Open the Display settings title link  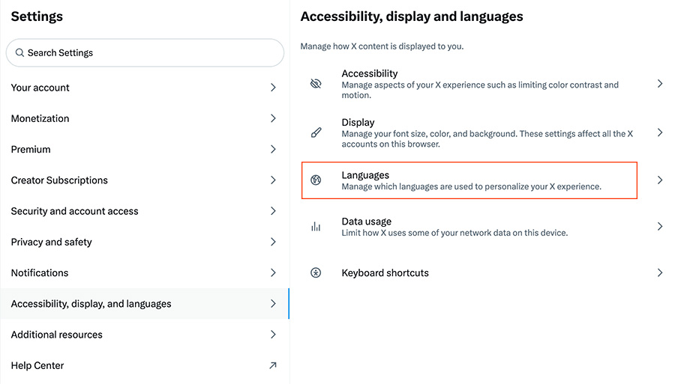[358, 123]
